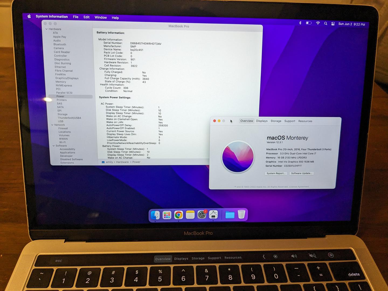Select Card Reader in the sidebar
Image resolution: width=388 pixels, height=291 pixels.
[62, 52]
